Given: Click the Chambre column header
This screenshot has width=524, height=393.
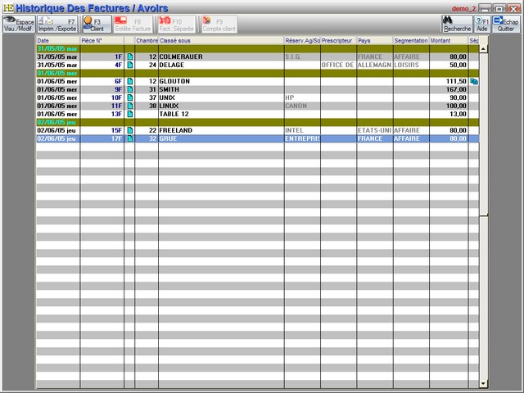Looking at the screenshot, I should tap(147, 40).
